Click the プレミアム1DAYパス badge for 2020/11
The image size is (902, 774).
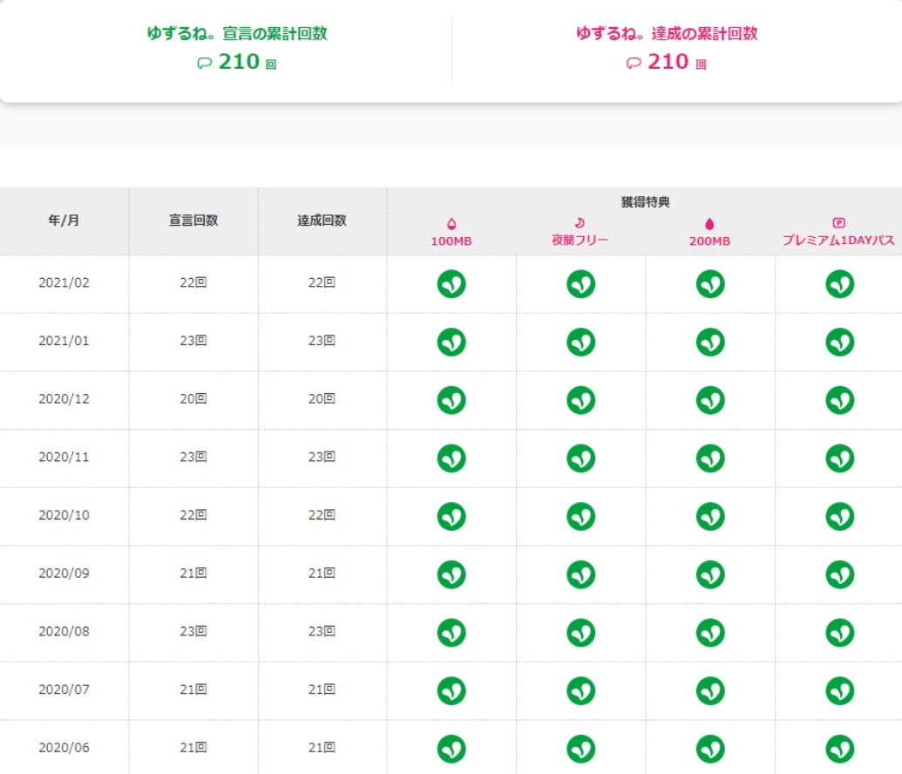pos(839,458)
